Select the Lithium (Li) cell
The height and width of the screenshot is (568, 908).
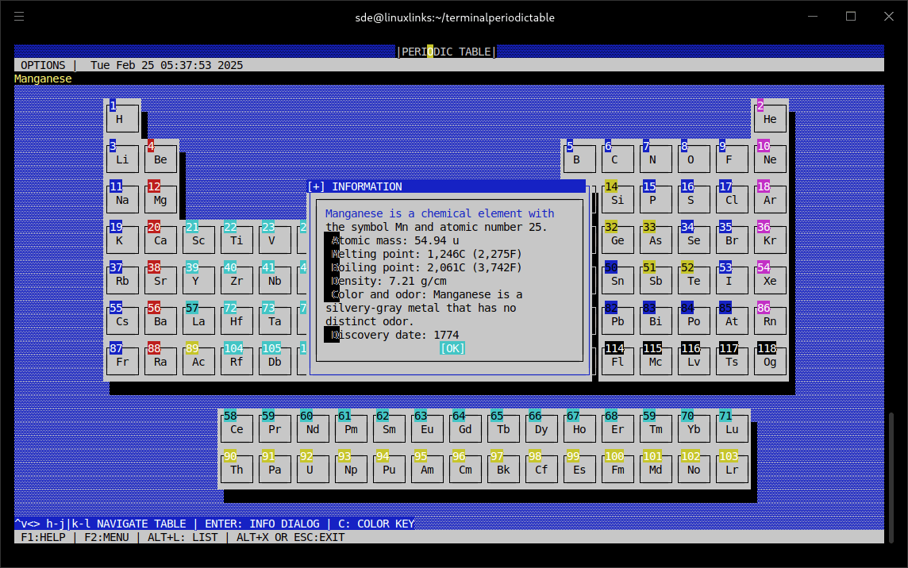point(122,159)
